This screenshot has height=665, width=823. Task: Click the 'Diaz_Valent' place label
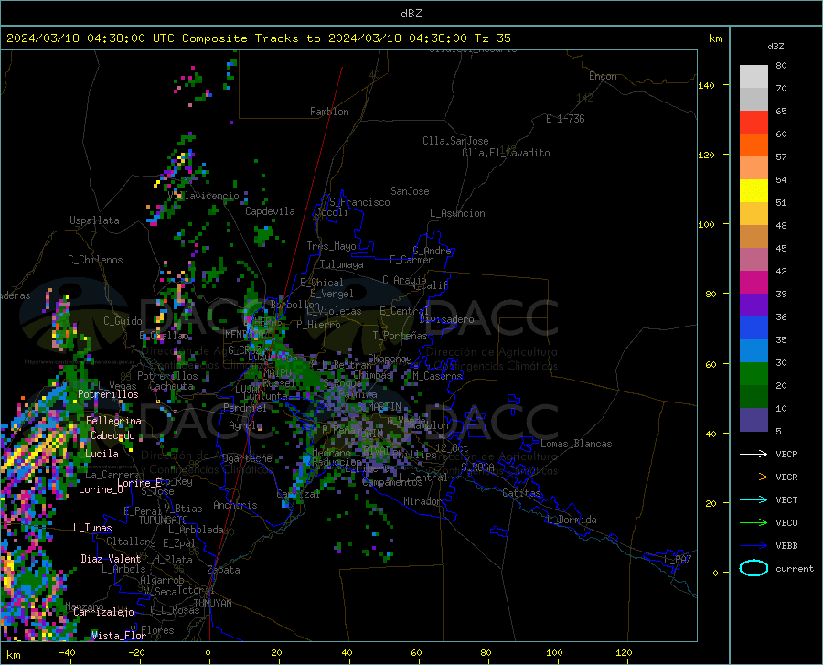pos(111,559)
